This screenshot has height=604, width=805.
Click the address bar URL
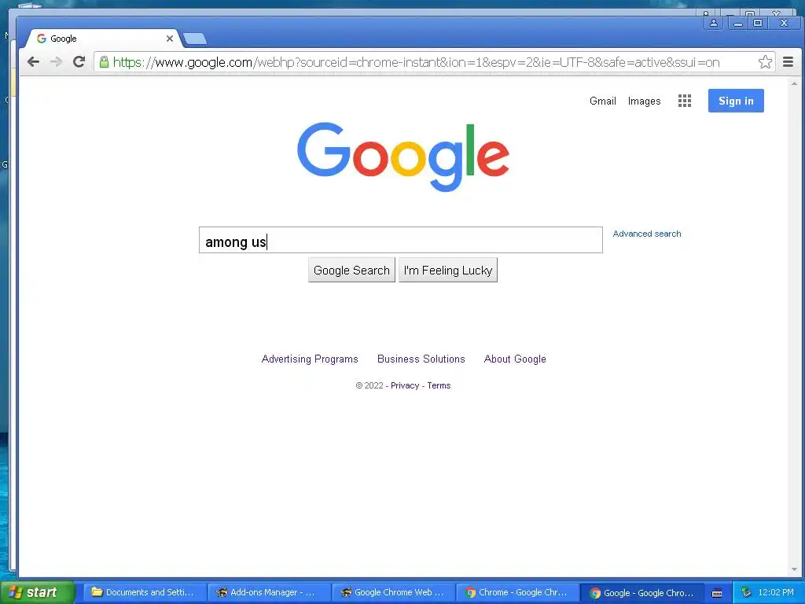click(x=416, y=62)
